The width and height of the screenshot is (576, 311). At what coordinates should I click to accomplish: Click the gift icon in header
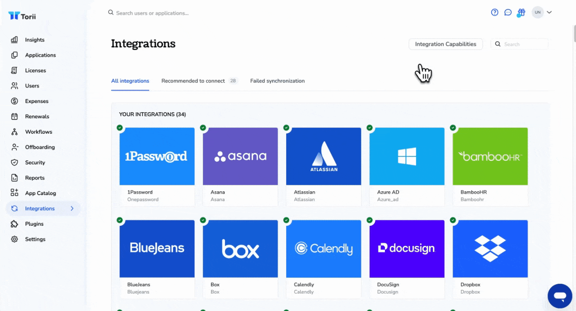(x=521, y=13)
